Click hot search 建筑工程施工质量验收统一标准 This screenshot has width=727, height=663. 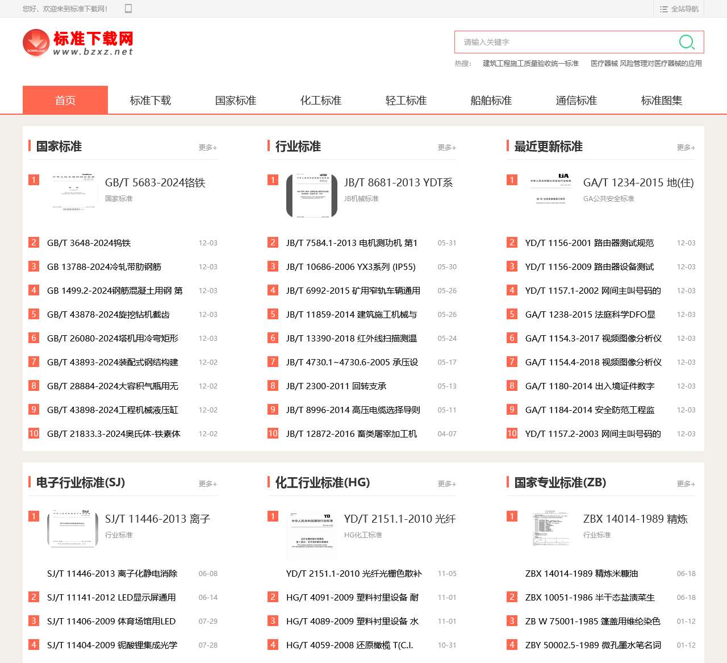(530, 64)
